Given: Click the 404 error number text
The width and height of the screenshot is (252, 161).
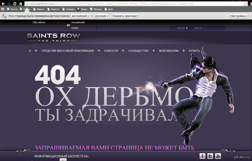Looking at the screenshot, I should (x=58, y=75).
